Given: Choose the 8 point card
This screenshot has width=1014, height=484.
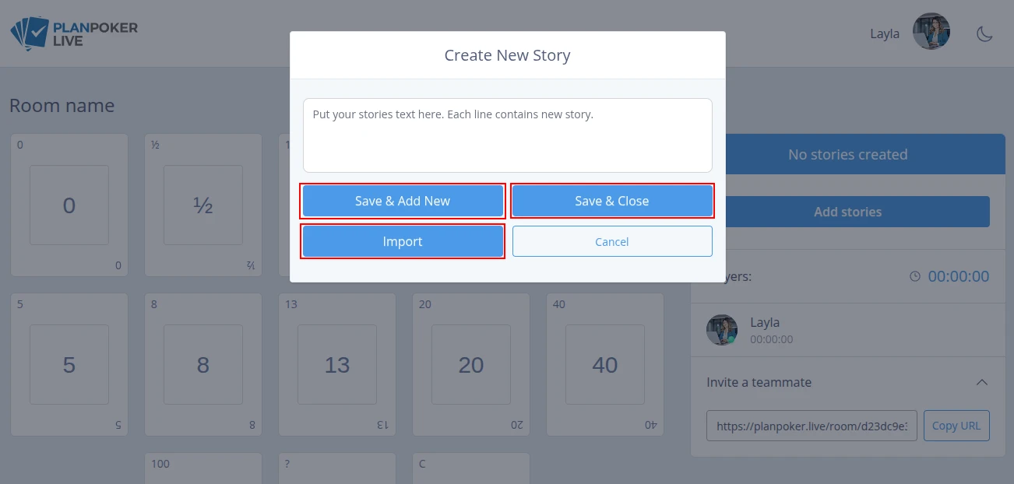Looking at the screenshot, I should [x=203, y=365].
